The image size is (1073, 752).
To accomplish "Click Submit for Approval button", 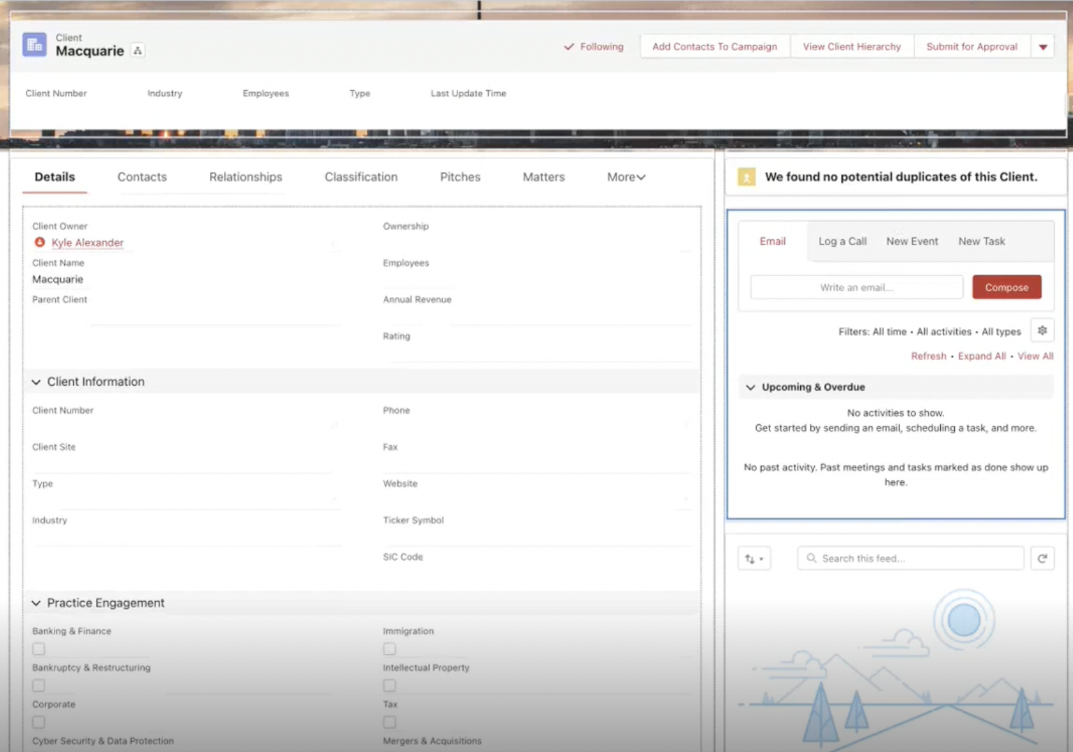I will [x=972, y=47].
